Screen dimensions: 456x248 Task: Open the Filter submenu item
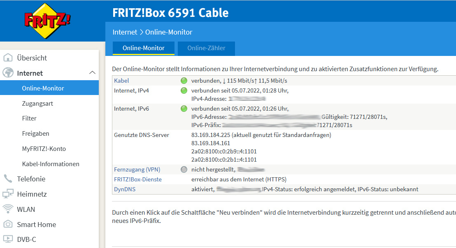point(29,118)
